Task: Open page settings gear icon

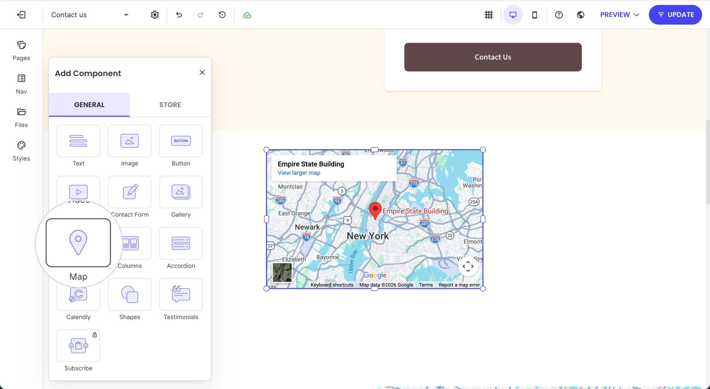Action: click(x=155, y=15)
